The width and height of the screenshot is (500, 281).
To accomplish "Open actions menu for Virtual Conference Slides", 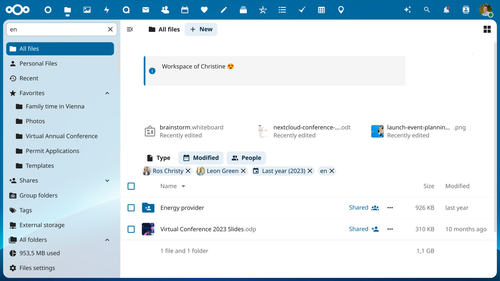I will point(390,229).
